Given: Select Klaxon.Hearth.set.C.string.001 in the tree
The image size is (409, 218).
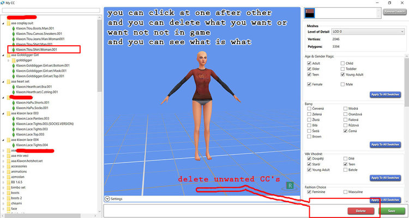Looking at the screenshot, I should (37, 92).
